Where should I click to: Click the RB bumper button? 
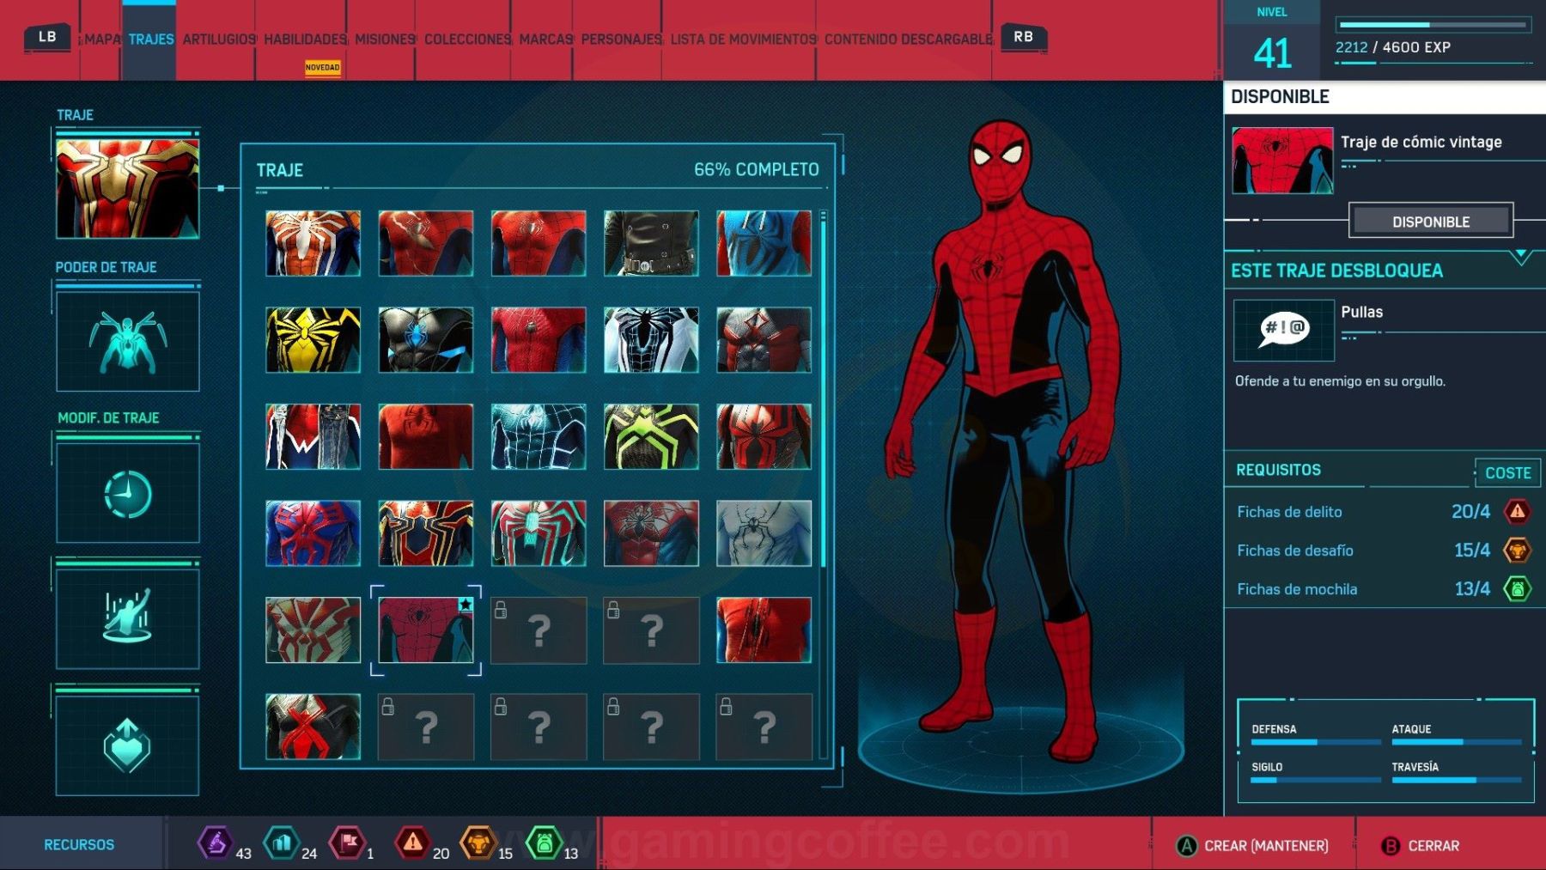click(x=1023, y=37)
